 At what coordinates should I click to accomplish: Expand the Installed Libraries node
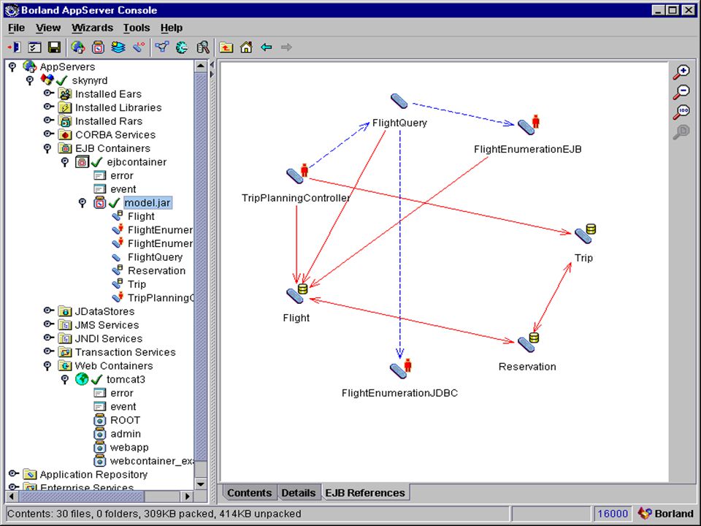(48, 107)
